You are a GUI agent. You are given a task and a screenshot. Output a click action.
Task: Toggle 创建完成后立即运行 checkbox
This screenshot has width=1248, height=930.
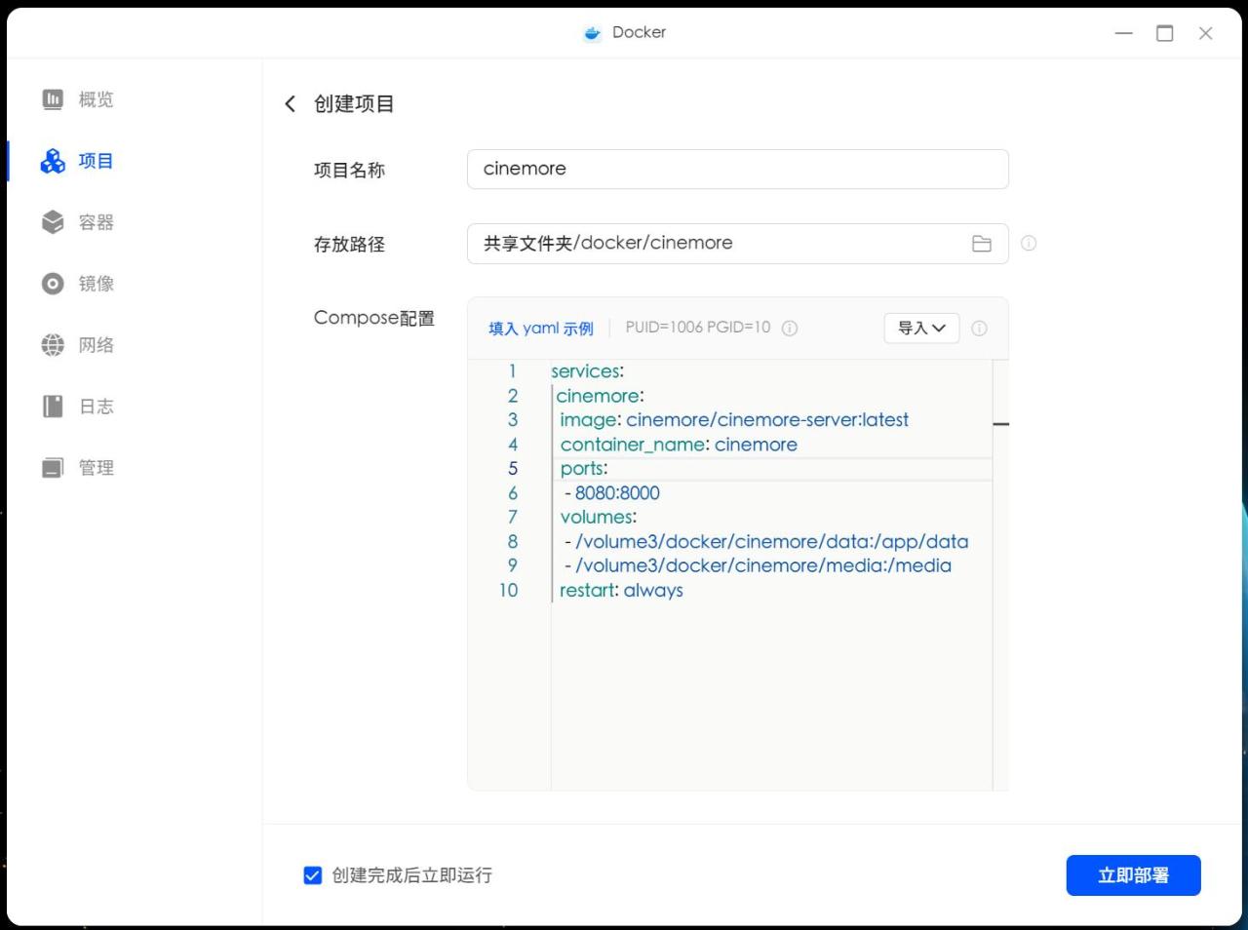pyautogui.click(x=313, y=875)
